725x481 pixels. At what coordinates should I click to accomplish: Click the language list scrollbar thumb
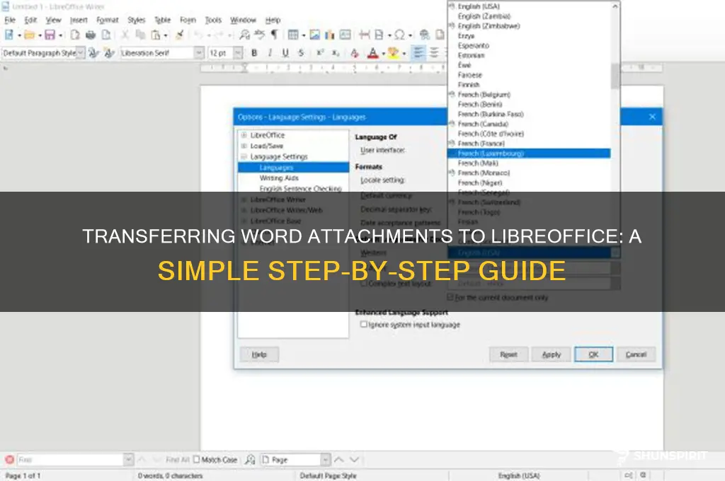coord(615,76)
